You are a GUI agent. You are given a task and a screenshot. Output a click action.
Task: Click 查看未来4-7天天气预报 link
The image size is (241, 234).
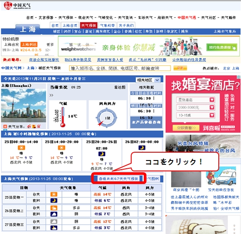coord(119,178)
